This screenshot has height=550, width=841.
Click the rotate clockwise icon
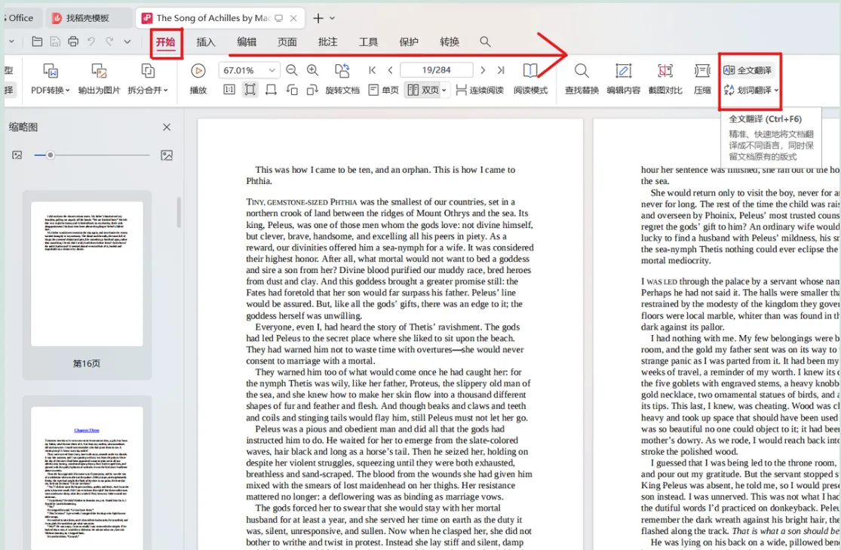(x=312, y=90)
